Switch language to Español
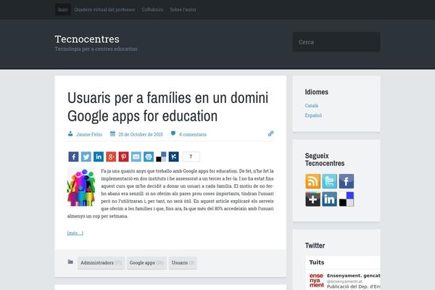The width and height of the screenshot is (435, 290). (313, 115)
